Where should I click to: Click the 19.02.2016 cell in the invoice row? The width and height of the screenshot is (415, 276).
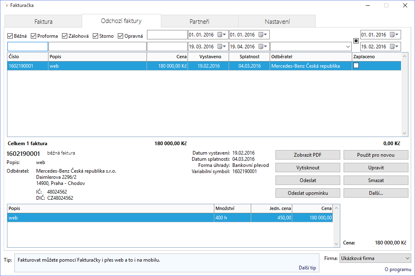208,66
